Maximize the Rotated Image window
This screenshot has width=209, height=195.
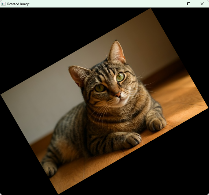(189, 4)
